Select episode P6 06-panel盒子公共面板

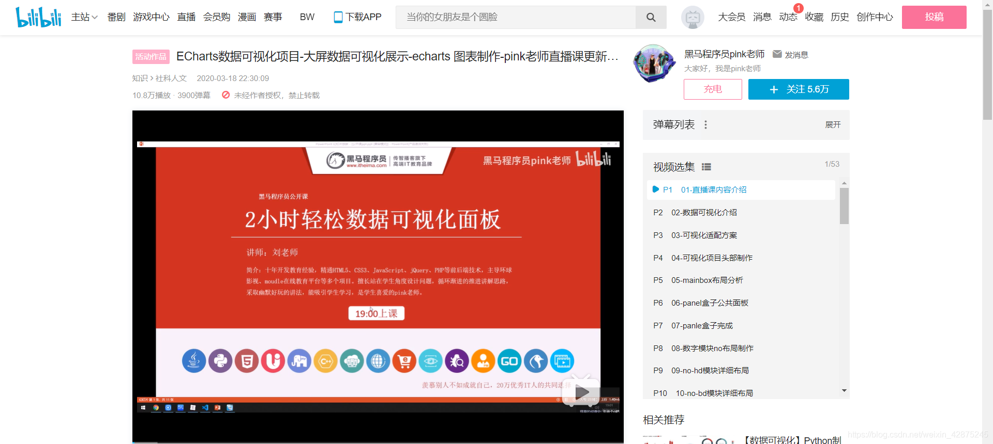click(x=741, y=303)
